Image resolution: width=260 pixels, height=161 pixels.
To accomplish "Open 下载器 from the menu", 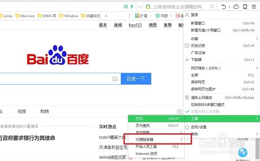I will [221, 60].
